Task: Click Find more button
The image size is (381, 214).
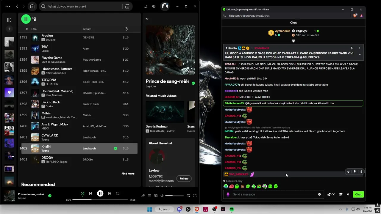Action: [x=128, y=174]
